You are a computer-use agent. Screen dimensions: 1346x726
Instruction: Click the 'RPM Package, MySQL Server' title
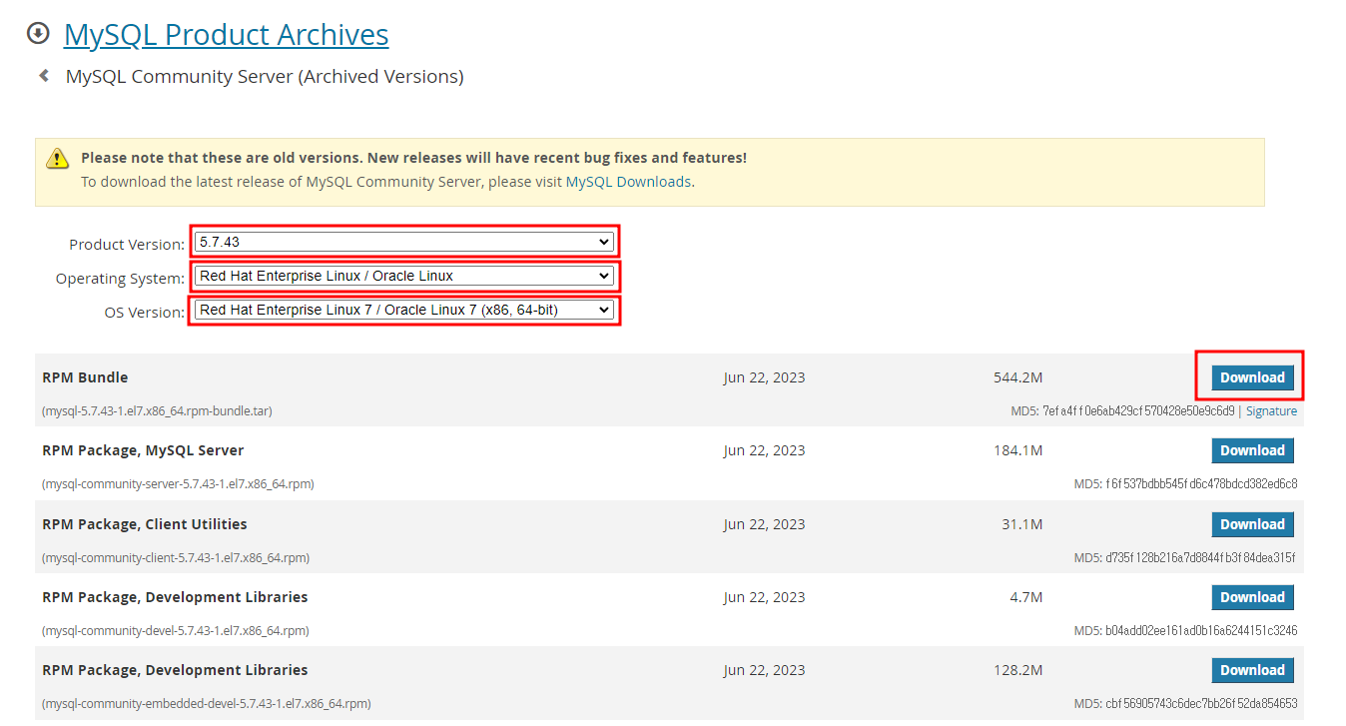point(143,450)
